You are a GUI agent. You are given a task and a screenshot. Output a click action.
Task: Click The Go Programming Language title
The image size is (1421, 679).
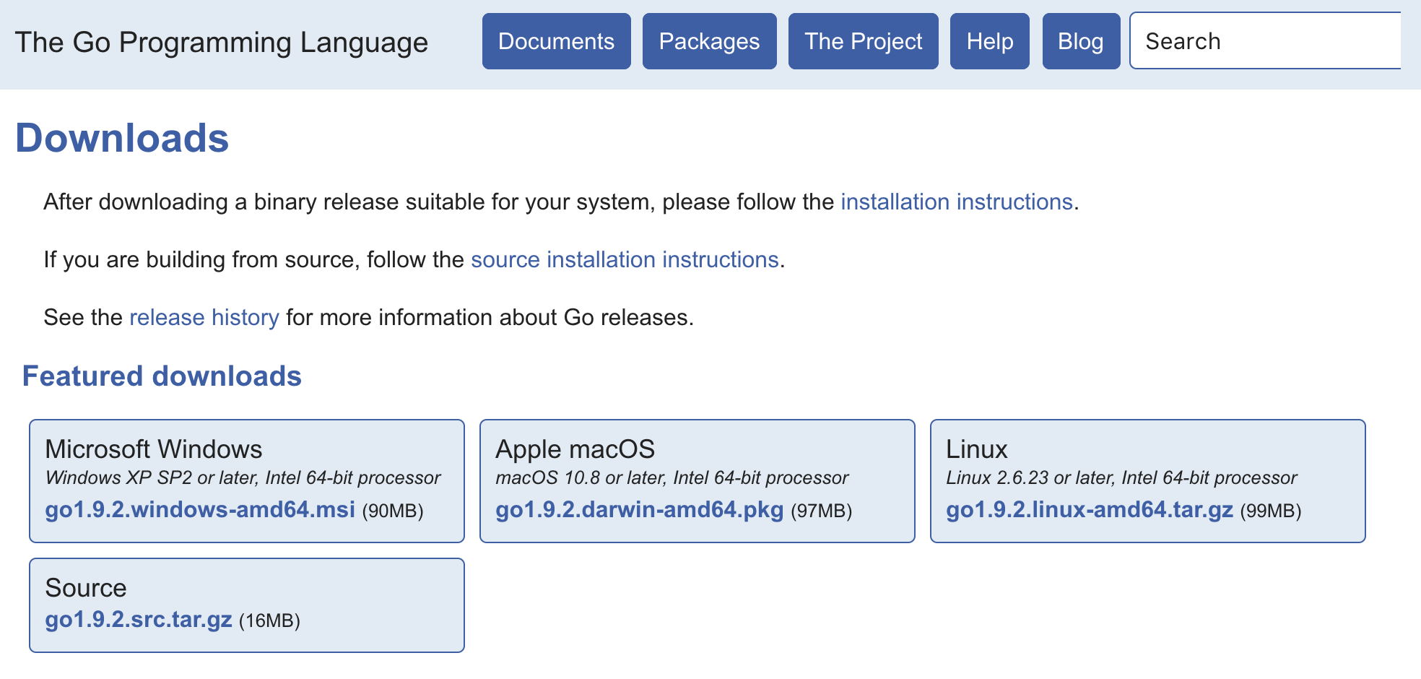point(221,43)
